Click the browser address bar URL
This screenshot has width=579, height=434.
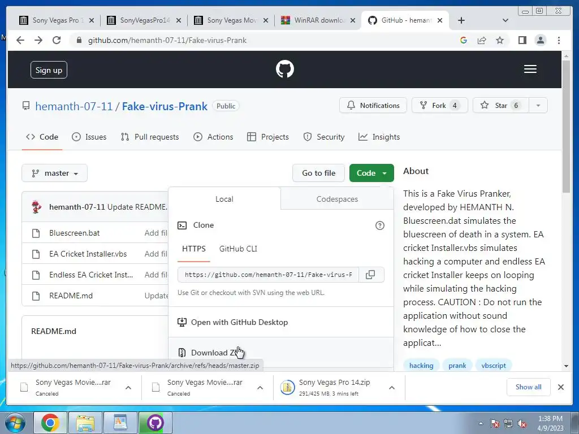(167, 40)
